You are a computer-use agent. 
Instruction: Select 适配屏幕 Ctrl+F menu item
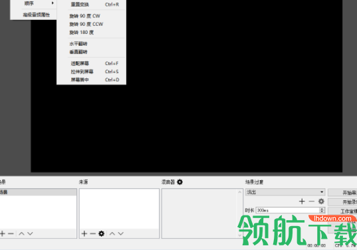(91, 63)
